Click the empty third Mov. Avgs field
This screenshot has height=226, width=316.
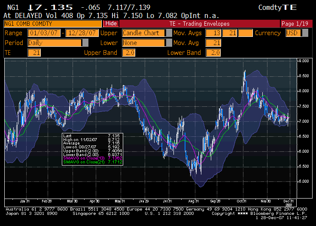click(245, 33)
